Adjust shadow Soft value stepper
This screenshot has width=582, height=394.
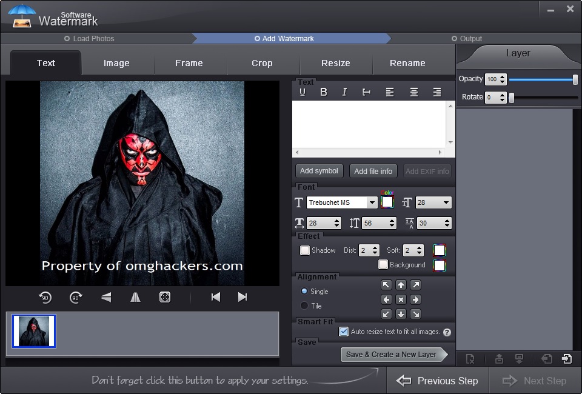point(419,250)
